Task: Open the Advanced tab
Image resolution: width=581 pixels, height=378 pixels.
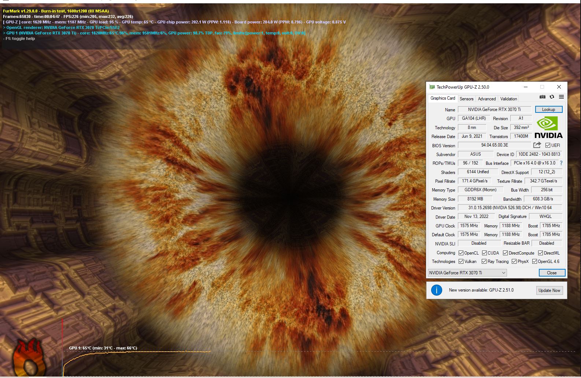Action: 486,99
